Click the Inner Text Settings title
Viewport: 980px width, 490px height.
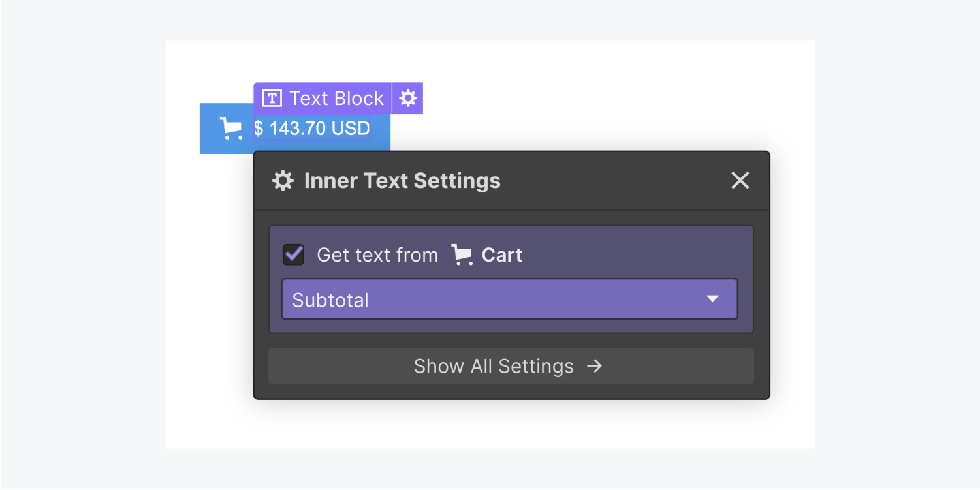pos(402,181)
